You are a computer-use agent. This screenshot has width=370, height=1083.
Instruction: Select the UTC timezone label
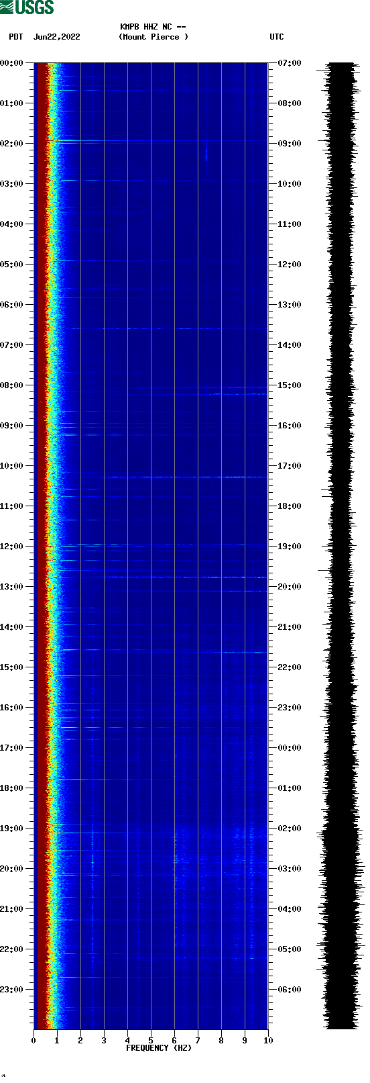click(277, 37)
